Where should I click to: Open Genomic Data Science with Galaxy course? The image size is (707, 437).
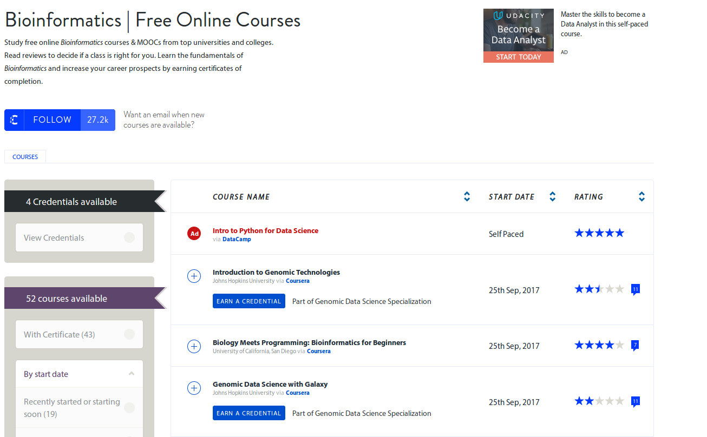point(270,384)
